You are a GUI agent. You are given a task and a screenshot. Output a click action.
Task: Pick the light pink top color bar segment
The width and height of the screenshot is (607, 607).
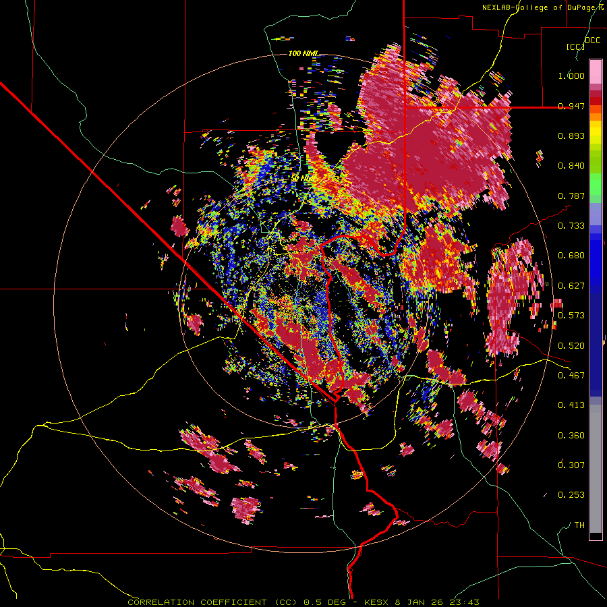596,72
